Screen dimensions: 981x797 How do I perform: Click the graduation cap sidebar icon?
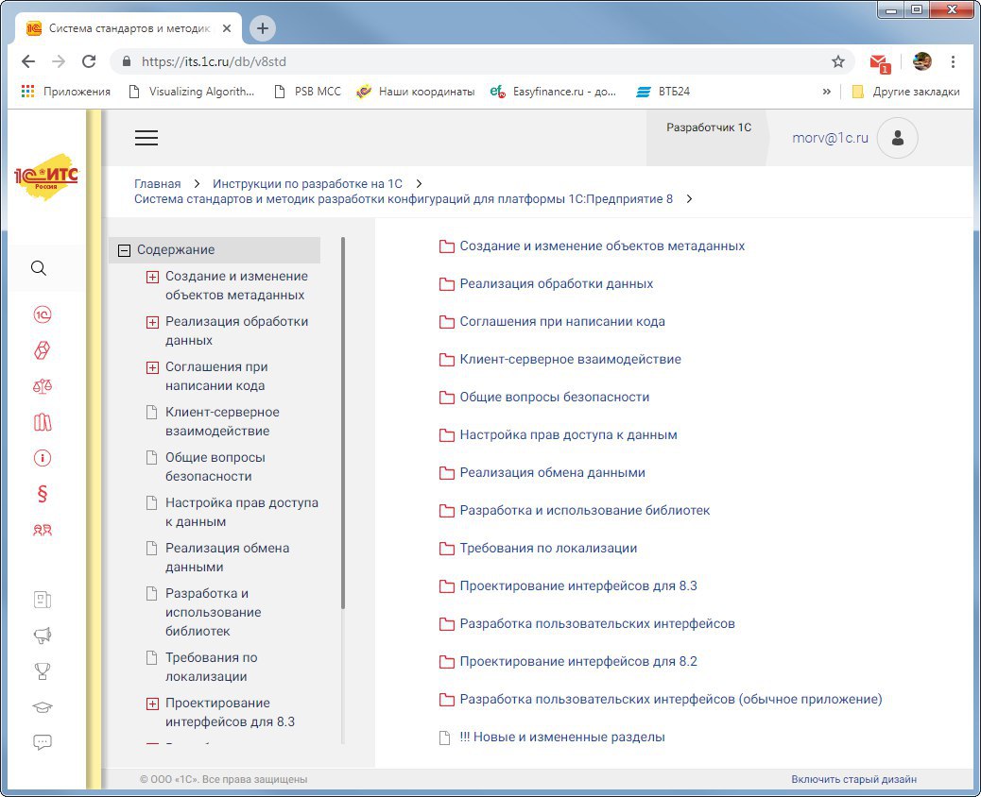pos(42,707)
